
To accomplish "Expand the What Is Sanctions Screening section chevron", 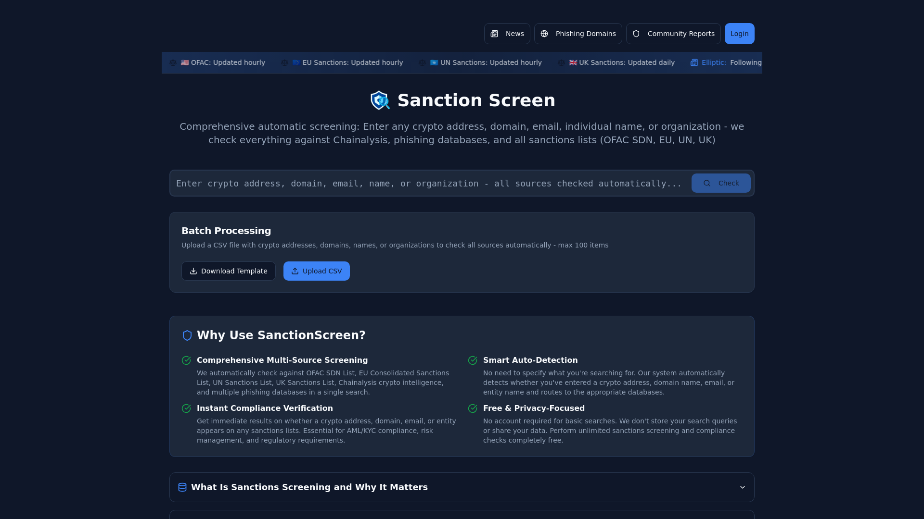I will [x=742, y=487].
